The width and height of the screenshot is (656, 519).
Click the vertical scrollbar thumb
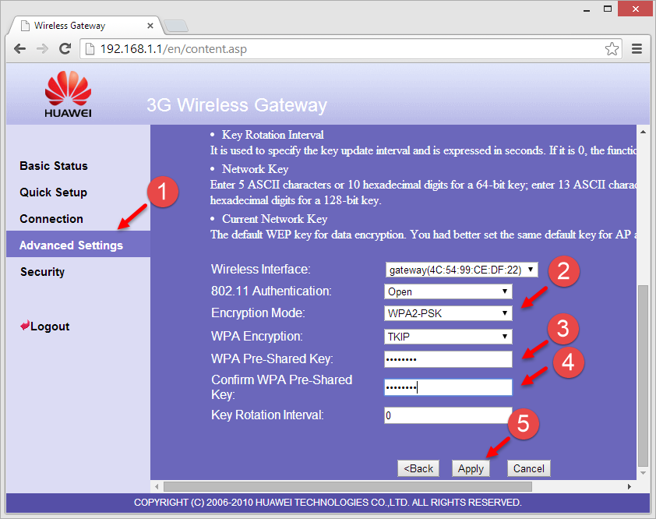(643, 376)
